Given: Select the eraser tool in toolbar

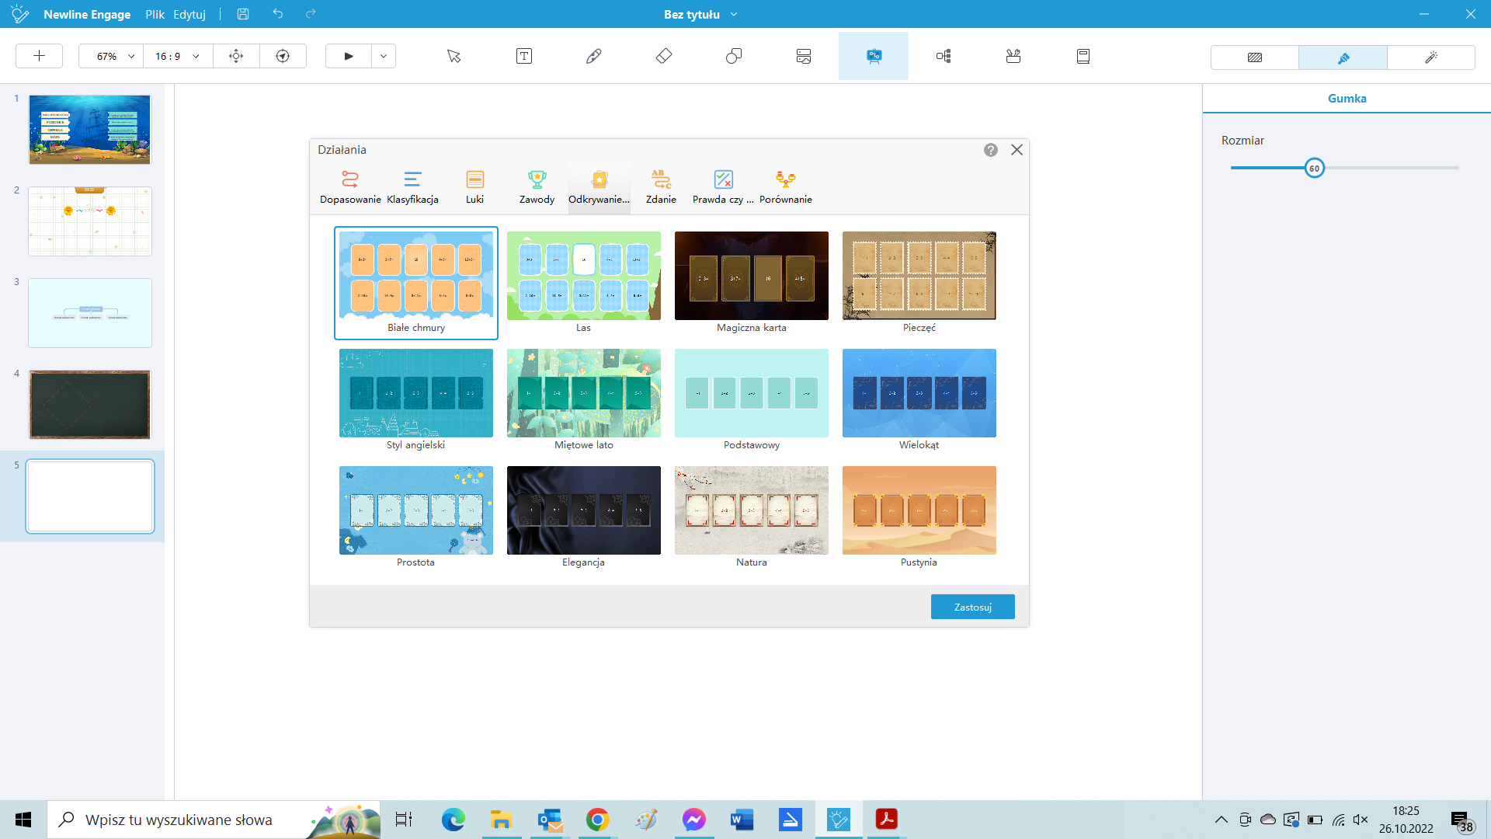Looking at the screenshot, I should 663,56.
